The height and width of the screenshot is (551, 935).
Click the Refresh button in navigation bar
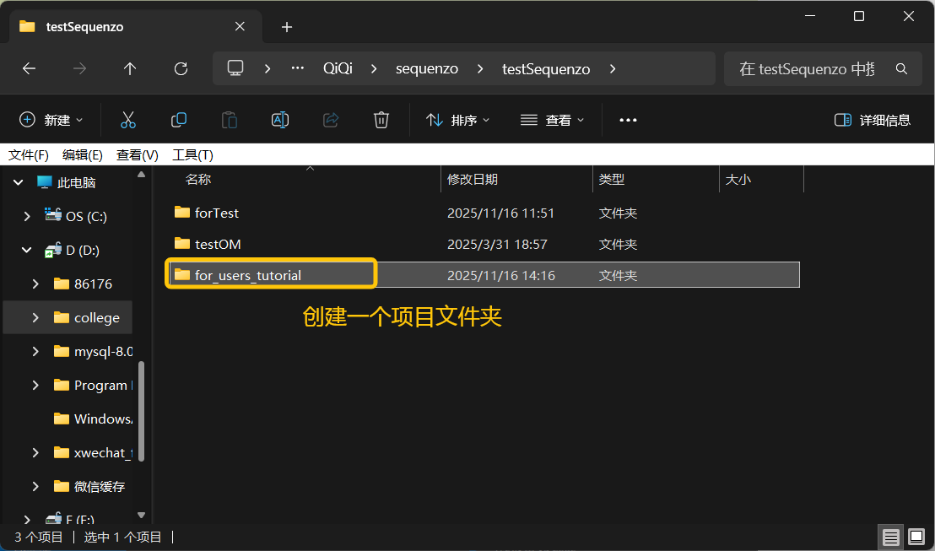[181, 69]
